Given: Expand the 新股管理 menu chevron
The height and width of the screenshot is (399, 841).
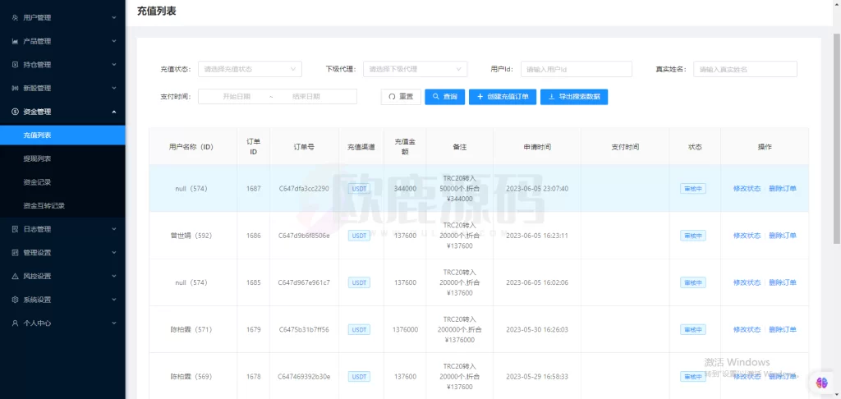Looking at the screenshot, I should pyautogui.click(x=113, y=89).
